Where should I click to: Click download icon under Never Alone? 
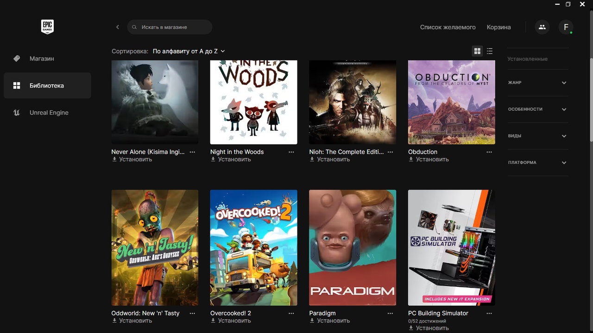114,159
